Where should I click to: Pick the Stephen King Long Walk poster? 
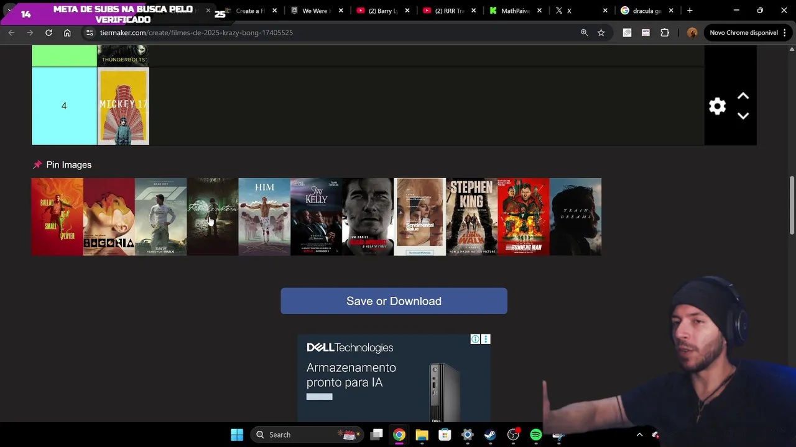(x=471, y=217)
